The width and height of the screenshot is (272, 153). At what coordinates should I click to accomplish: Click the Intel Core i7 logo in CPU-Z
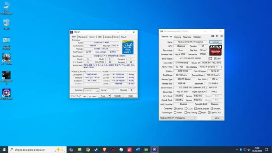pos(128,47)
